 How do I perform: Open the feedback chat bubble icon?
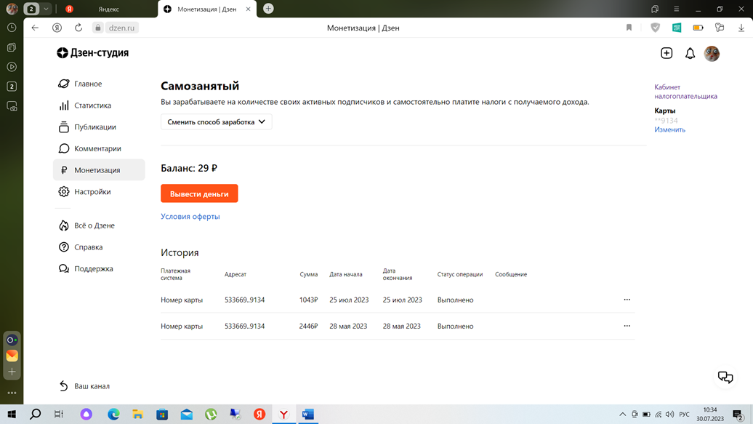[725, 377]
